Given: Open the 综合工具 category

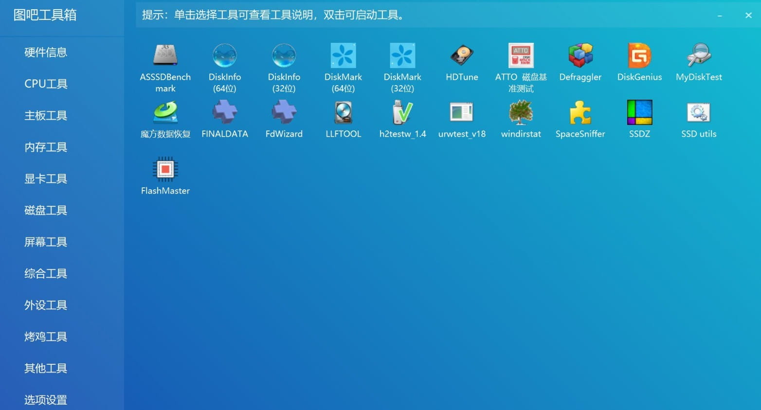Looking at the screenshot, I should (x=46, y=273).
